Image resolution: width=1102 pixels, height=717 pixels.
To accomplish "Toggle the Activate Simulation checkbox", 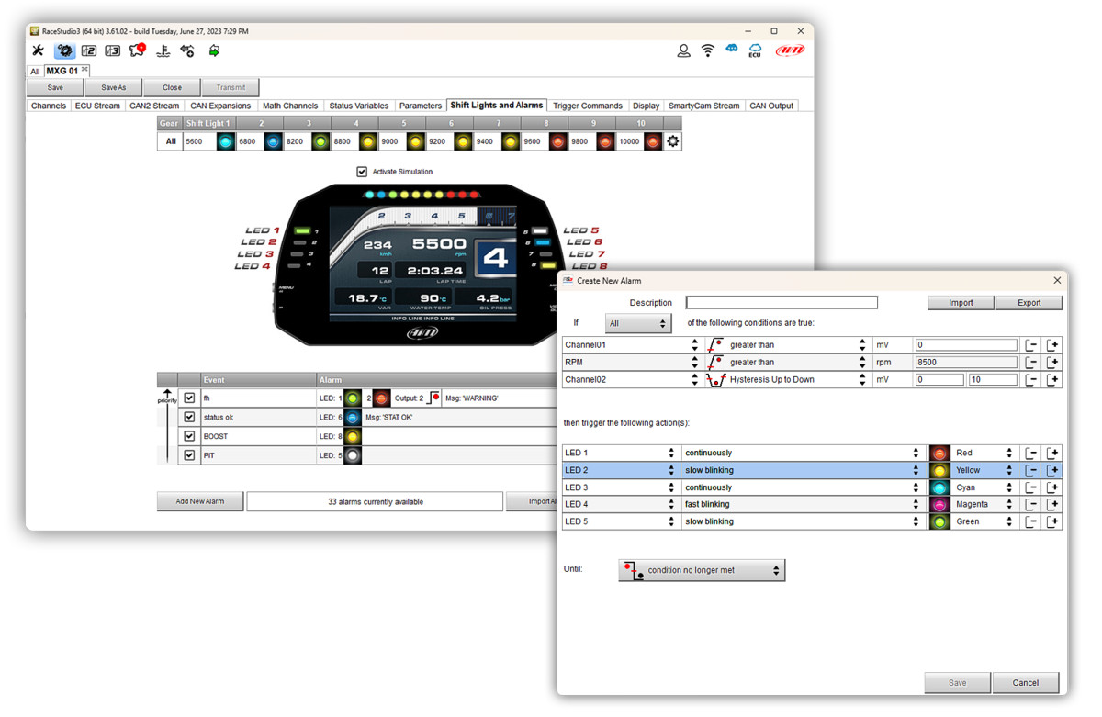I will [x=362, y=172].
